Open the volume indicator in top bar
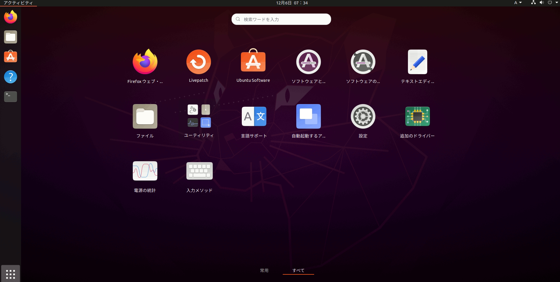 tap(542, 3)
